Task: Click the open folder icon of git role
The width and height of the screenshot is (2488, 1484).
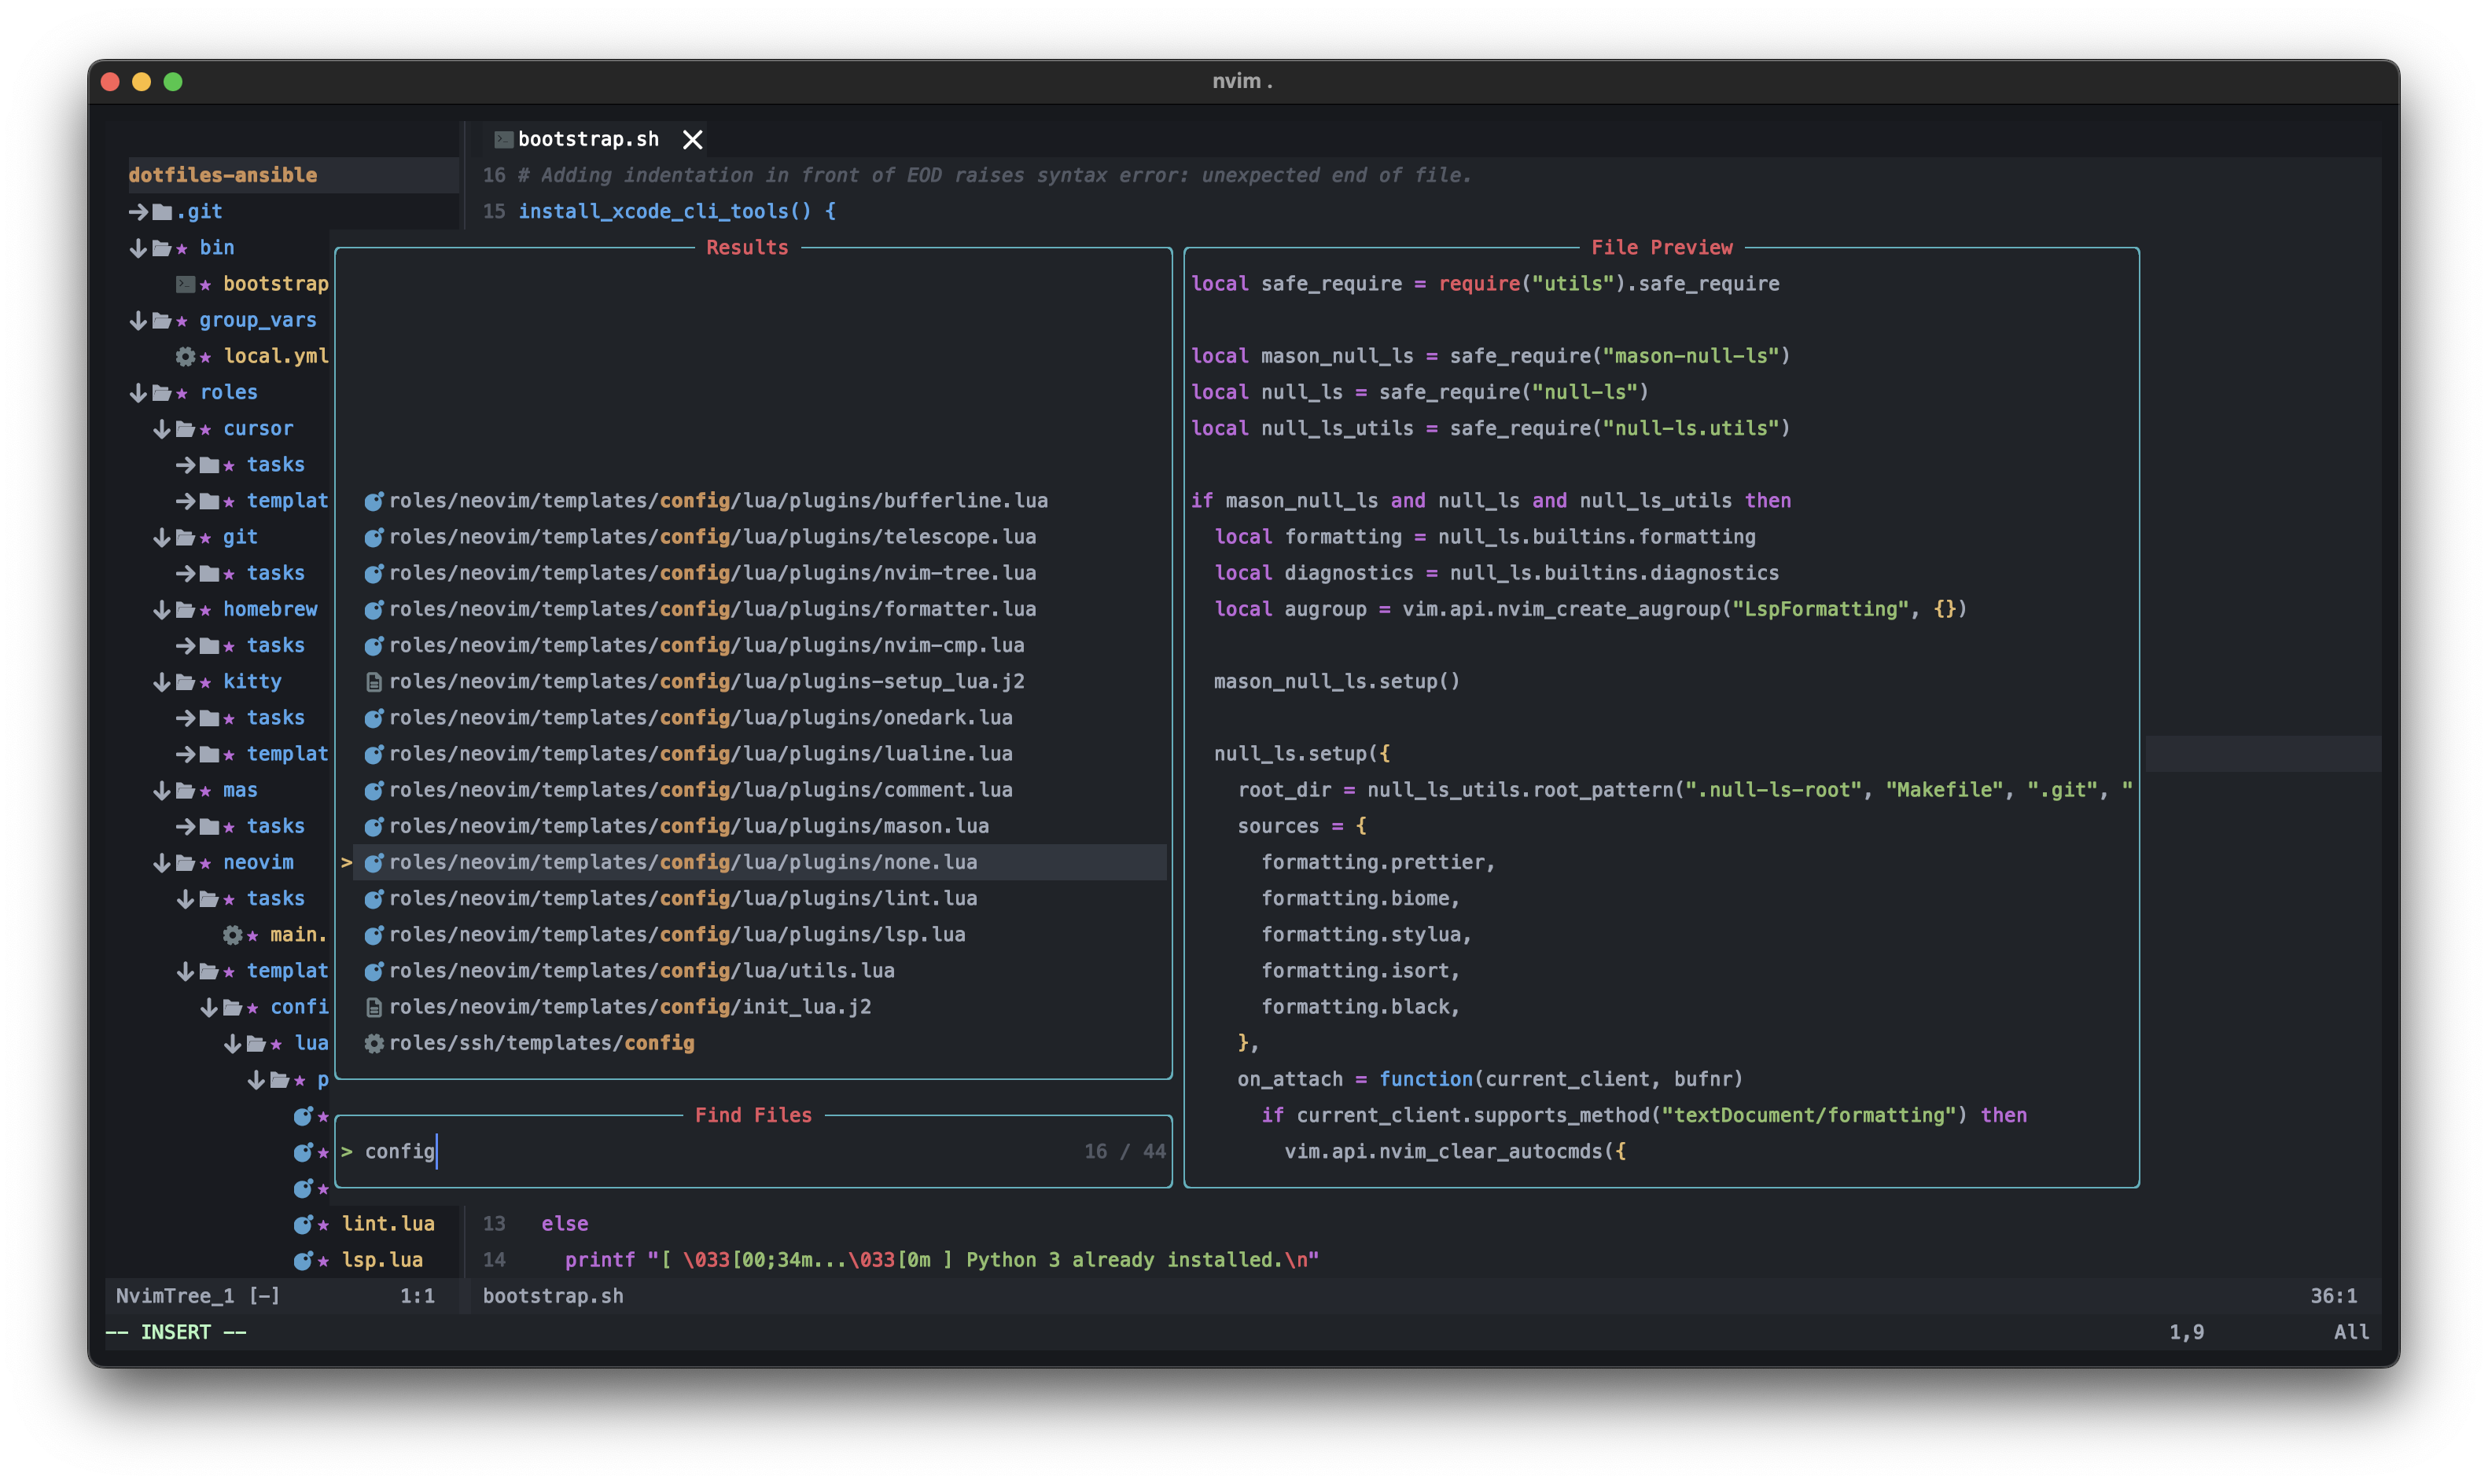Action: coord(185,537)
